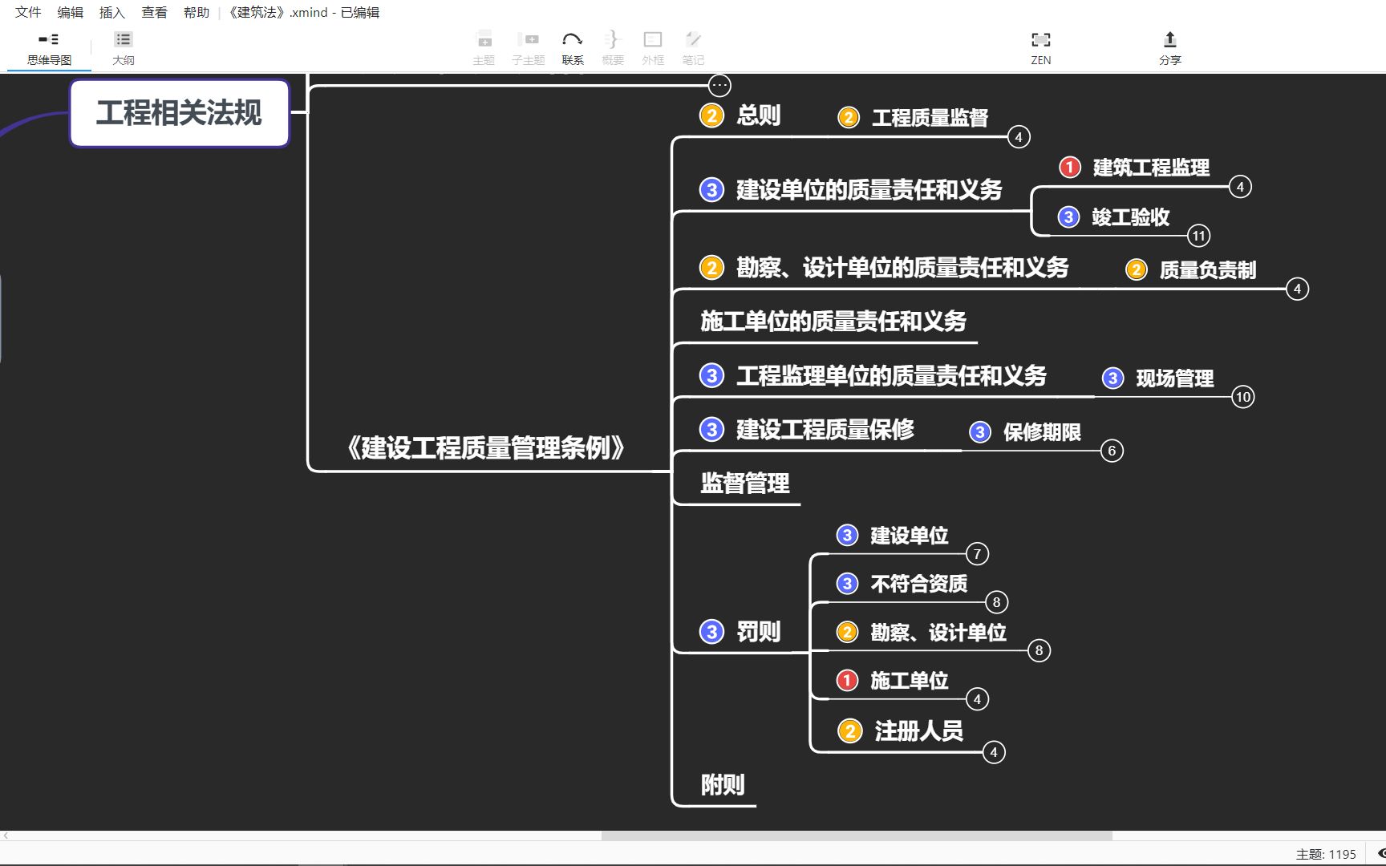Open the 文件 menu
The height and width of the screenshot is (866, 1386).
coord(28,12)
